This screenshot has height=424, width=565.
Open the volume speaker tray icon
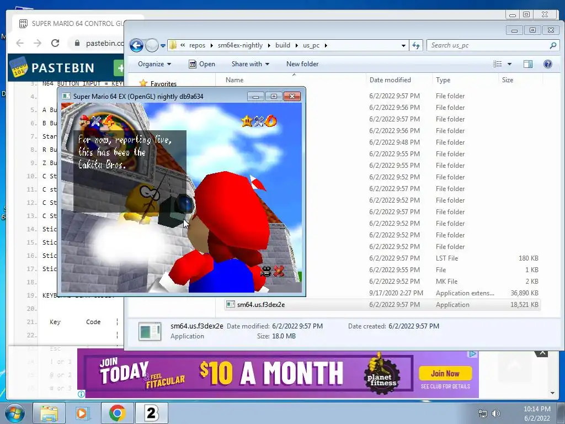pos(496,414)
